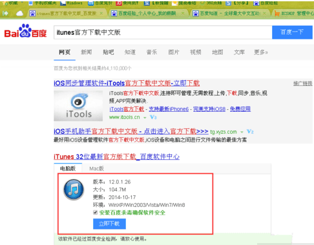
Task: Select the 文库 search category
Action: 239,52
